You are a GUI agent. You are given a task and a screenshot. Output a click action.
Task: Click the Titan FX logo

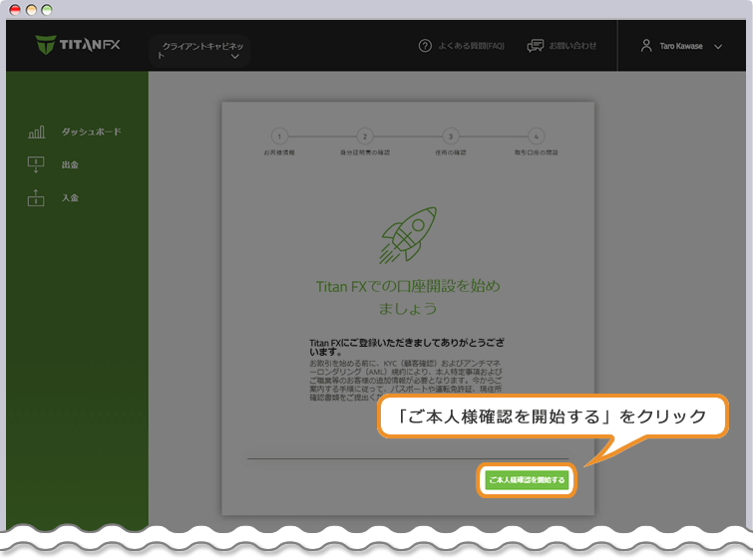tap(78, 45)
